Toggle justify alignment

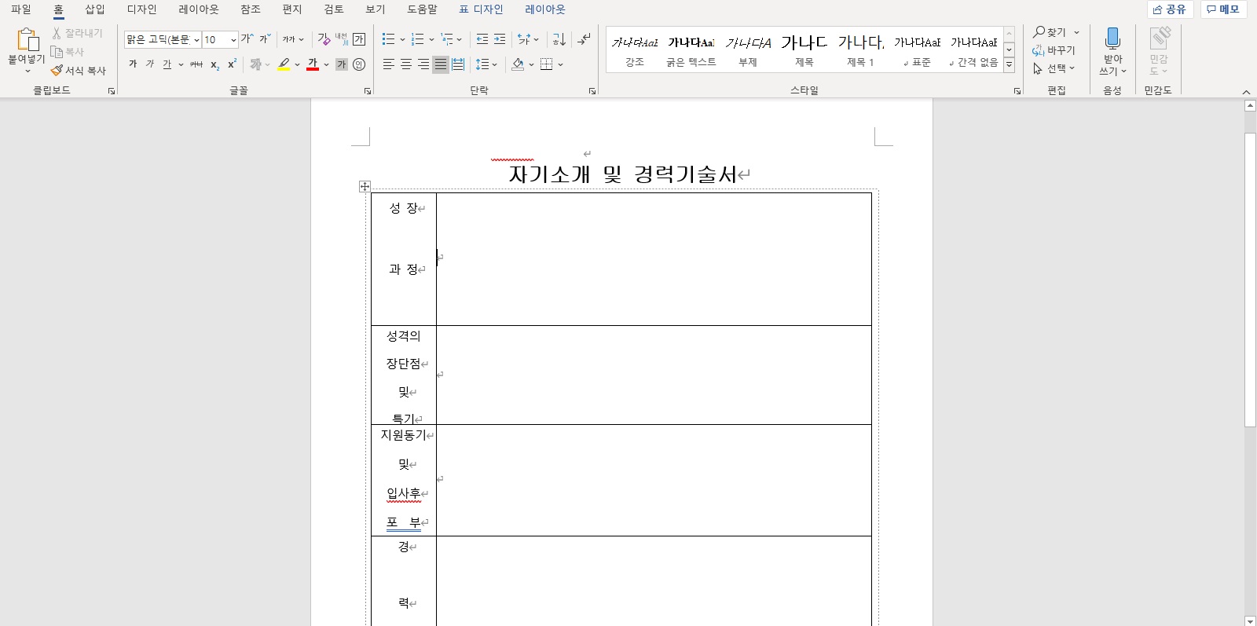441,64
